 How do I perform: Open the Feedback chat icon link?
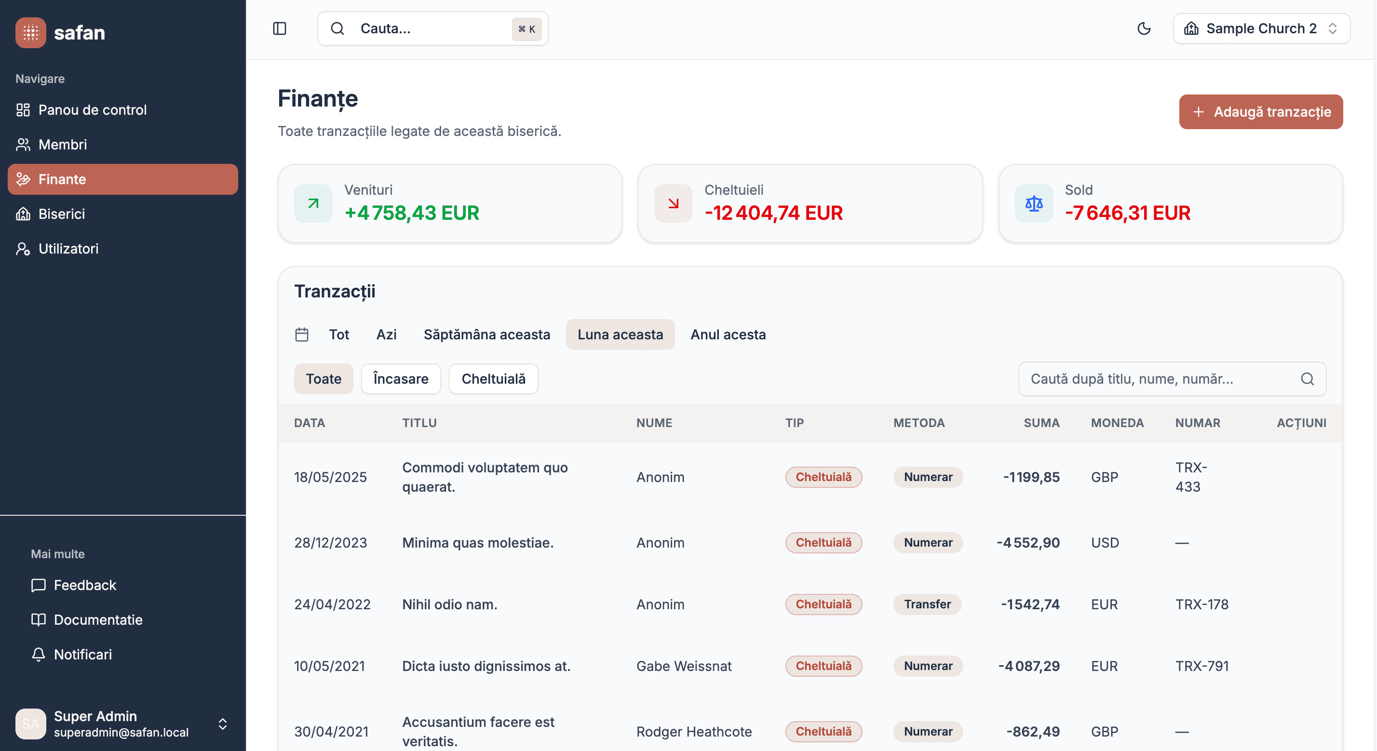[39, 585]
